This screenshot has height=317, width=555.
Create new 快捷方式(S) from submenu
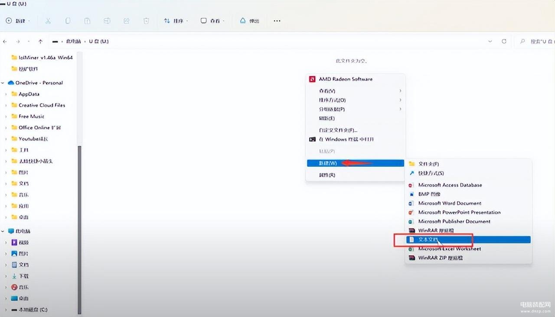(x=468, y=173)
